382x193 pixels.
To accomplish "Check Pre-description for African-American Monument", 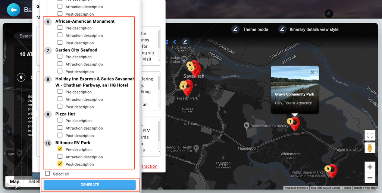I will 60,28.
